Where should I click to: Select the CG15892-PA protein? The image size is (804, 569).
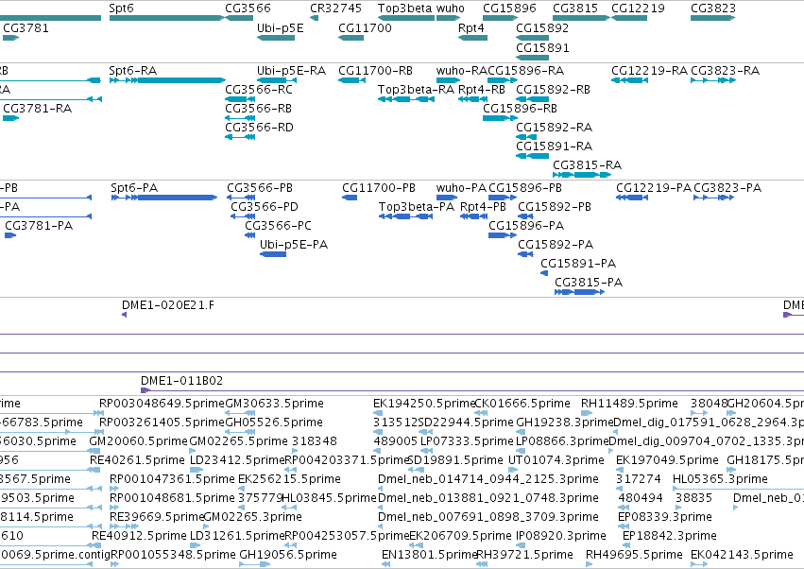pyautogui.click(x=525, y=254)
